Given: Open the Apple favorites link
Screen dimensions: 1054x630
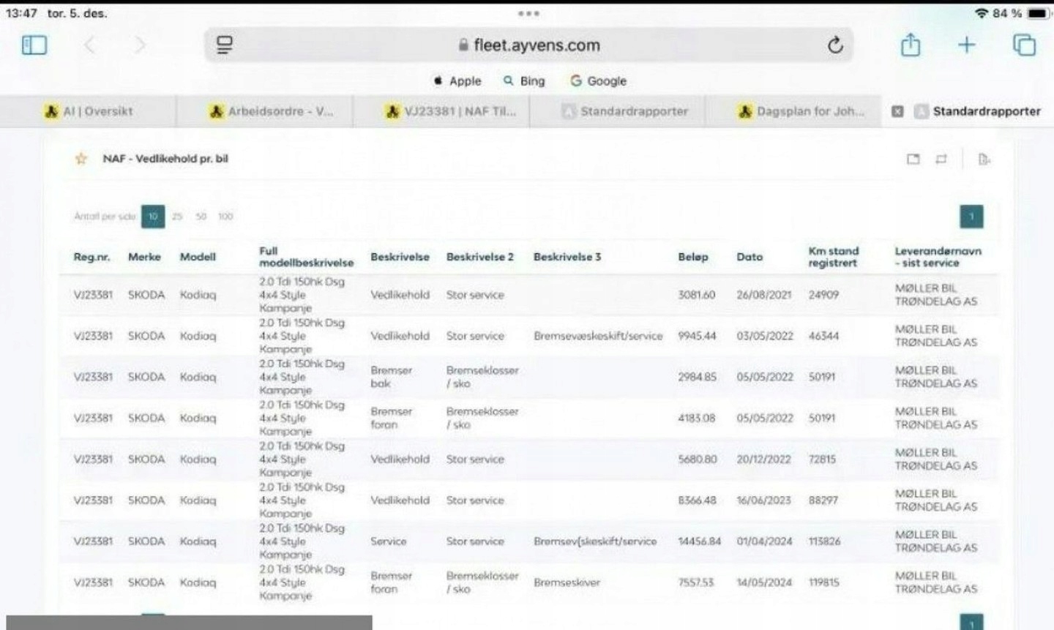Looking at the screenshot, I should click(457, 81).
